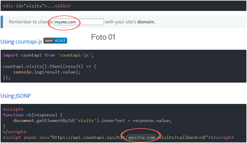Screen dimensions: 247x143
Task: Click the div id="visits" code line
Action: point(37,6)
